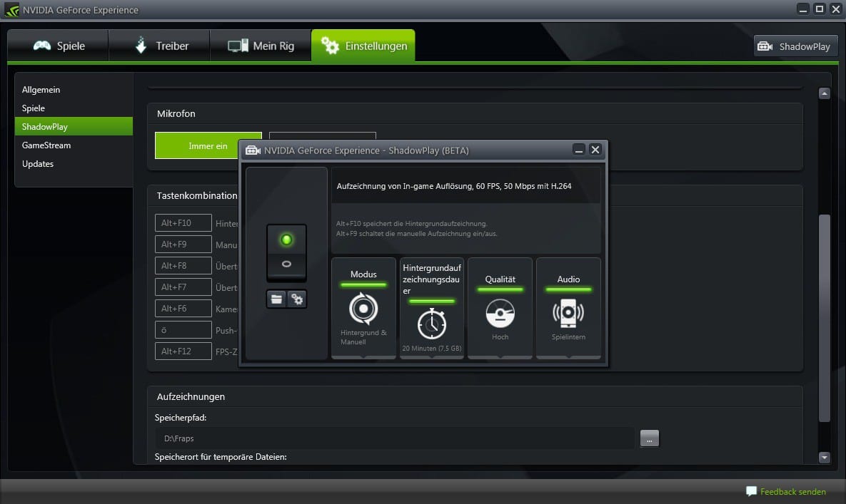Image resolution: width=846 pixels, height=504 pixels.
Task: Click the ShadowPlay button at top right
Action: click(x=795, y=46)
